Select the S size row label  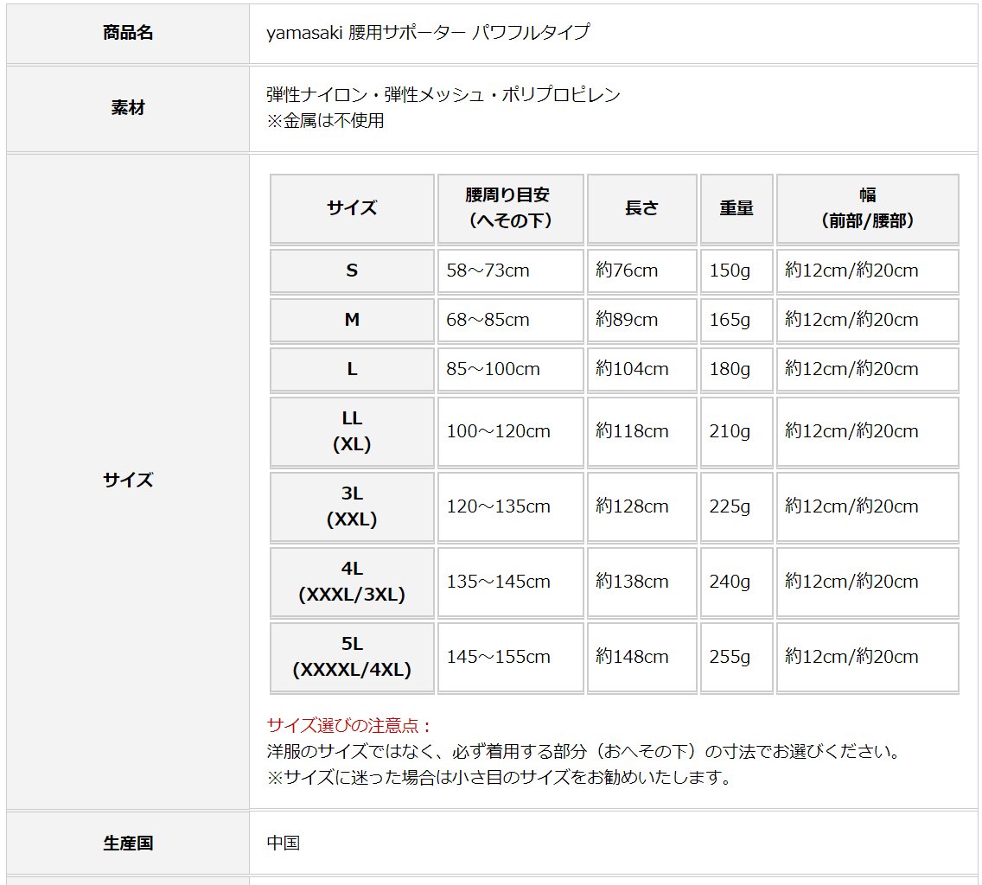352,271
